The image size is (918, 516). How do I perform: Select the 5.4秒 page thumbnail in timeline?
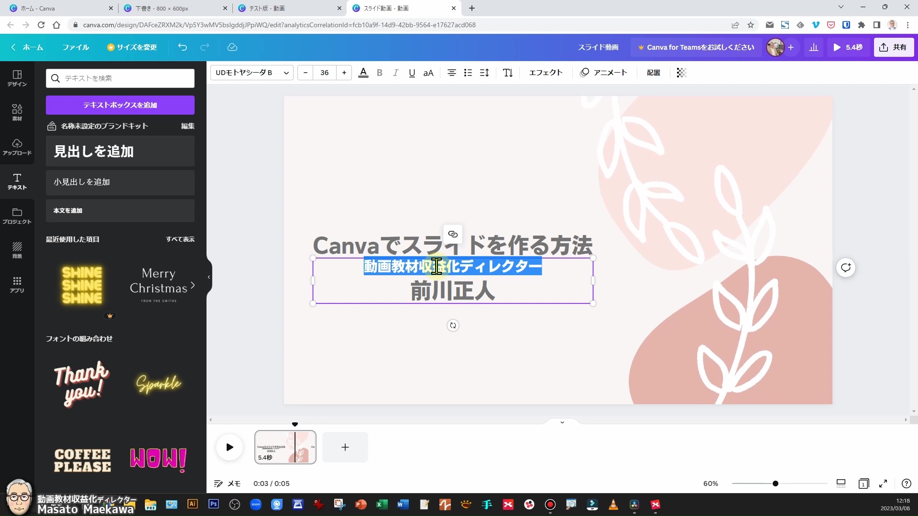pyautogui.click(x=285, y=447)
